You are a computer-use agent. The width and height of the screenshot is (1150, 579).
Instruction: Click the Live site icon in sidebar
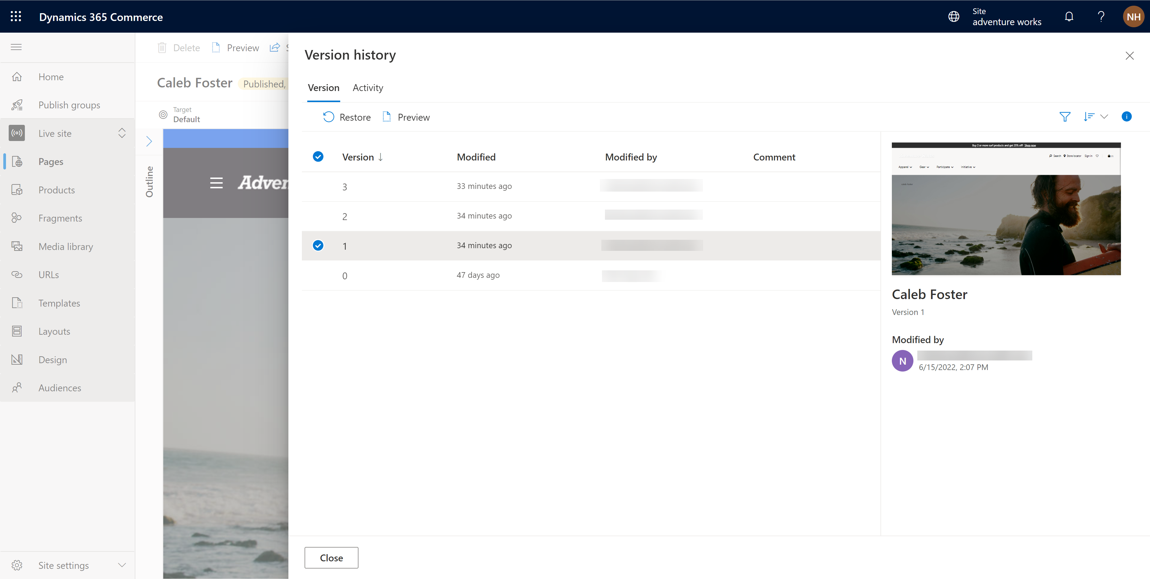click(x=16, y=133)
